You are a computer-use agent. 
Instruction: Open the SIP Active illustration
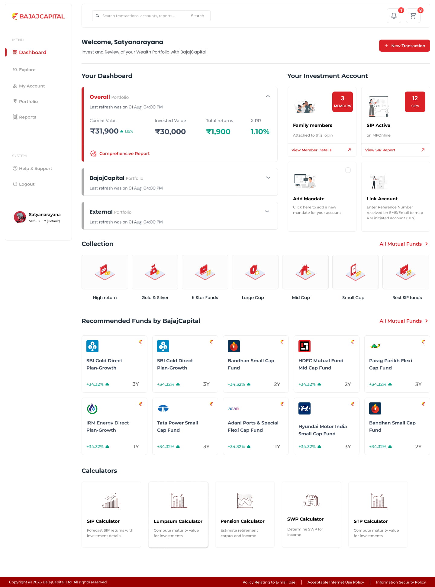click(x=379, y=106)
